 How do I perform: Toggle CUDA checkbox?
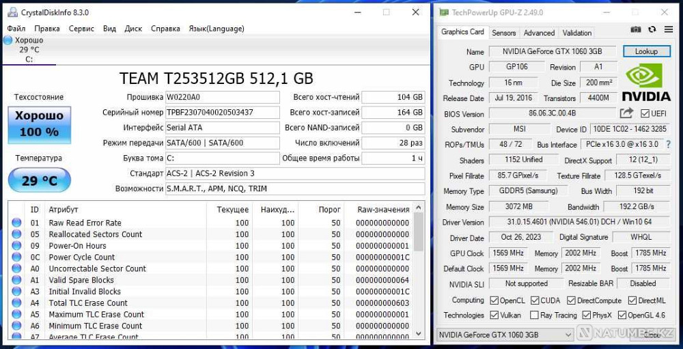tap(535, 301)
